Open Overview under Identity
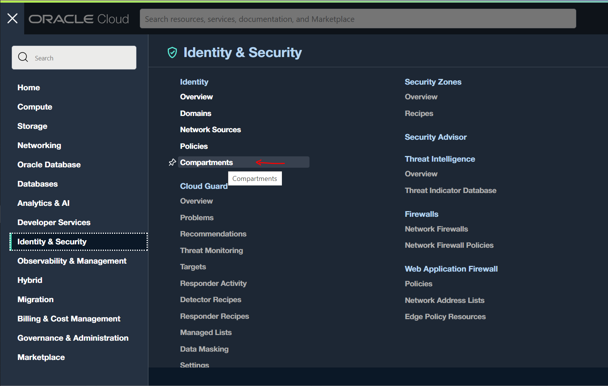Screen dimensions: 608x386 pyautogui.click(x=196, y=97)
